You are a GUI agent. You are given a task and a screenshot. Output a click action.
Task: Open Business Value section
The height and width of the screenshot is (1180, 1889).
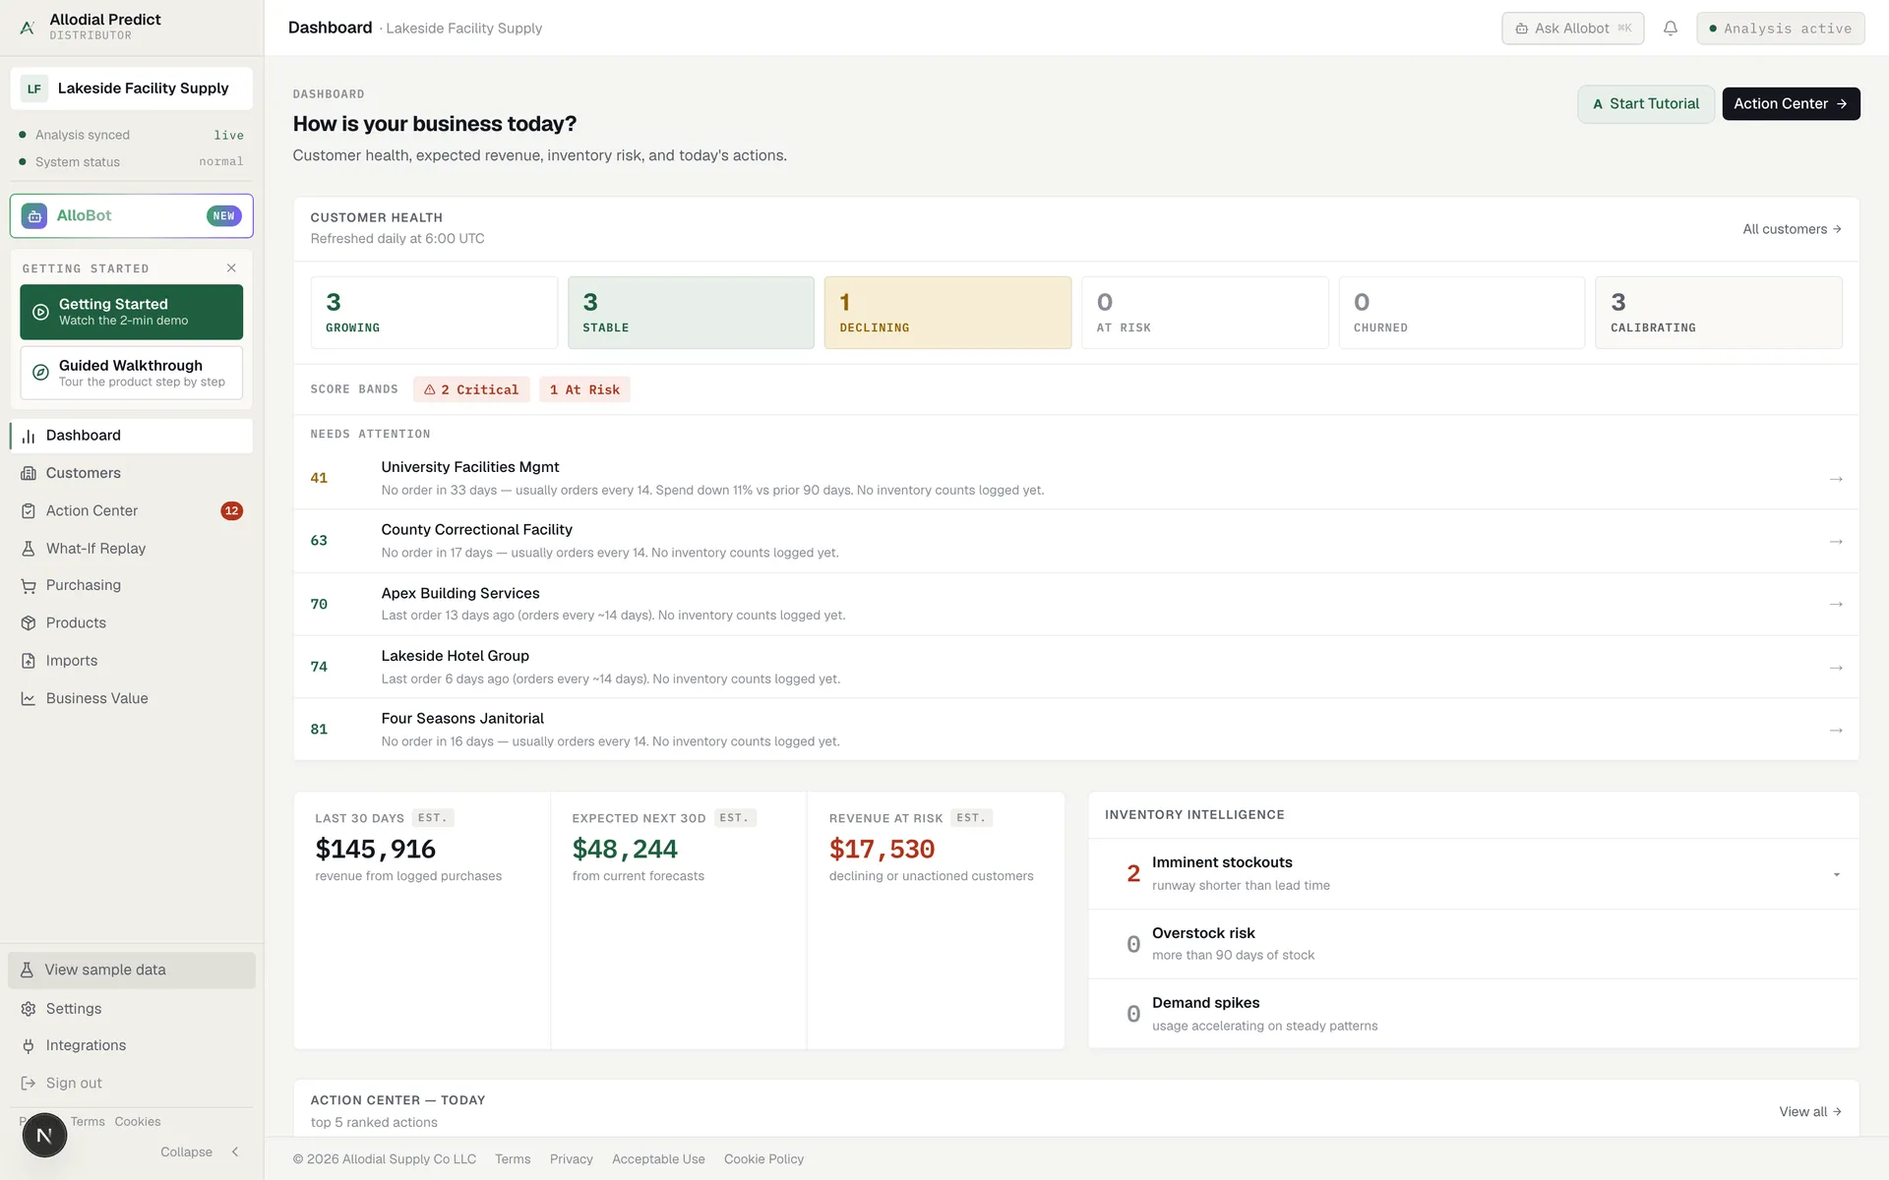(132, 699)
